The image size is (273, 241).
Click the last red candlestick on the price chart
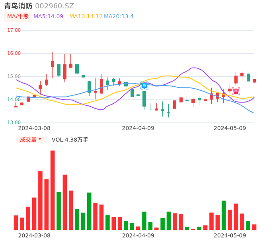tap(254, 81)
